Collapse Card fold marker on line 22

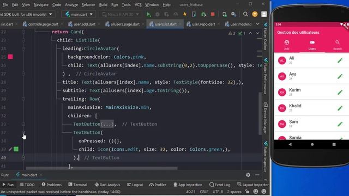23,32
